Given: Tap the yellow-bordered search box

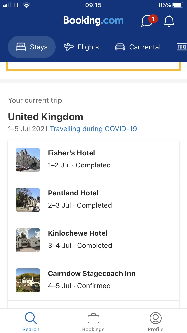Looking at the screenshot, I should [93, 66].
